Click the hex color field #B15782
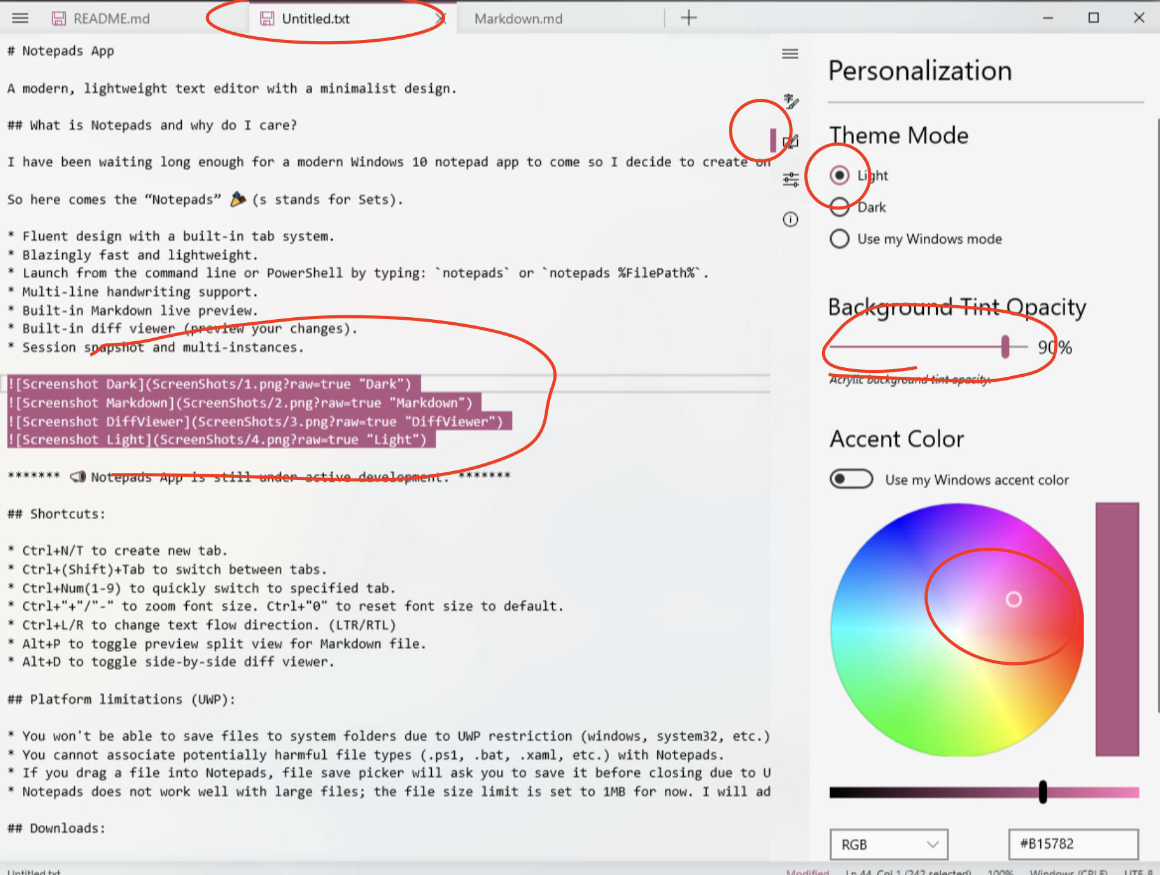Viewport: 1160px width, 875px height. [x=1073, y=844]
